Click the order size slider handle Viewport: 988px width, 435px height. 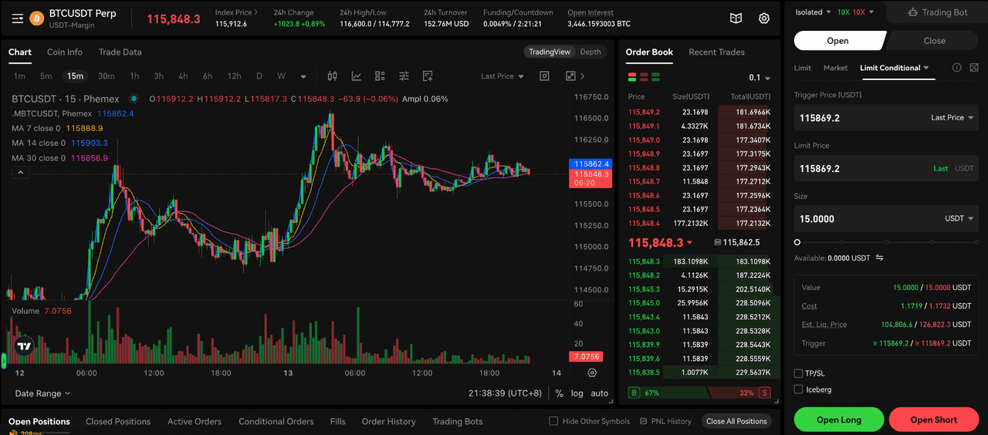pyautogui.click(x=797, y=242)
